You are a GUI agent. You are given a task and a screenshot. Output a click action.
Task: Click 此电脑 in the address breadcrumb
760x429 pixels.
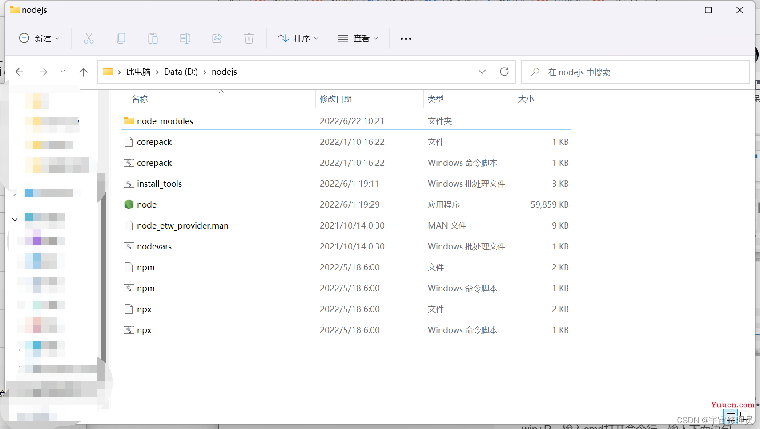pyautogui.click(x=138, y=72)
